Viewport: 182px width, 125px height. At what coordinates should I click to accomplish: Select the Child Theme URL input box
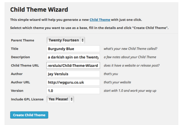point(73,65)
